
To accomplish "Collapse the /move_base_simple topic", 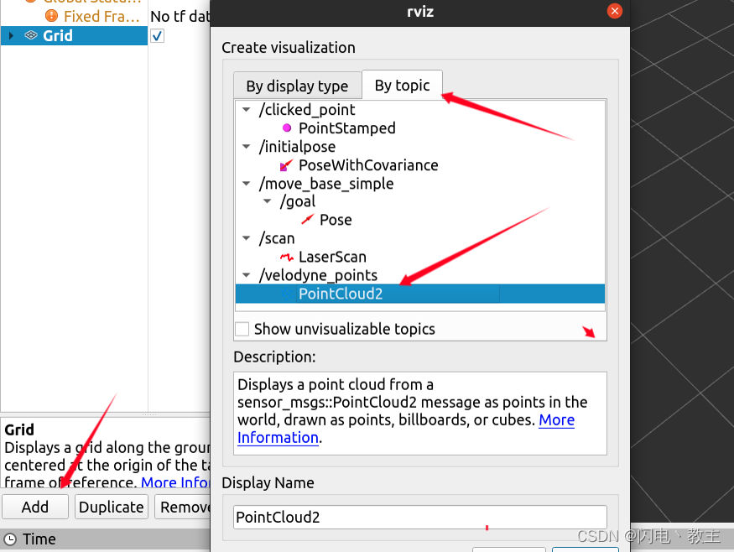I will click(247, 184).
